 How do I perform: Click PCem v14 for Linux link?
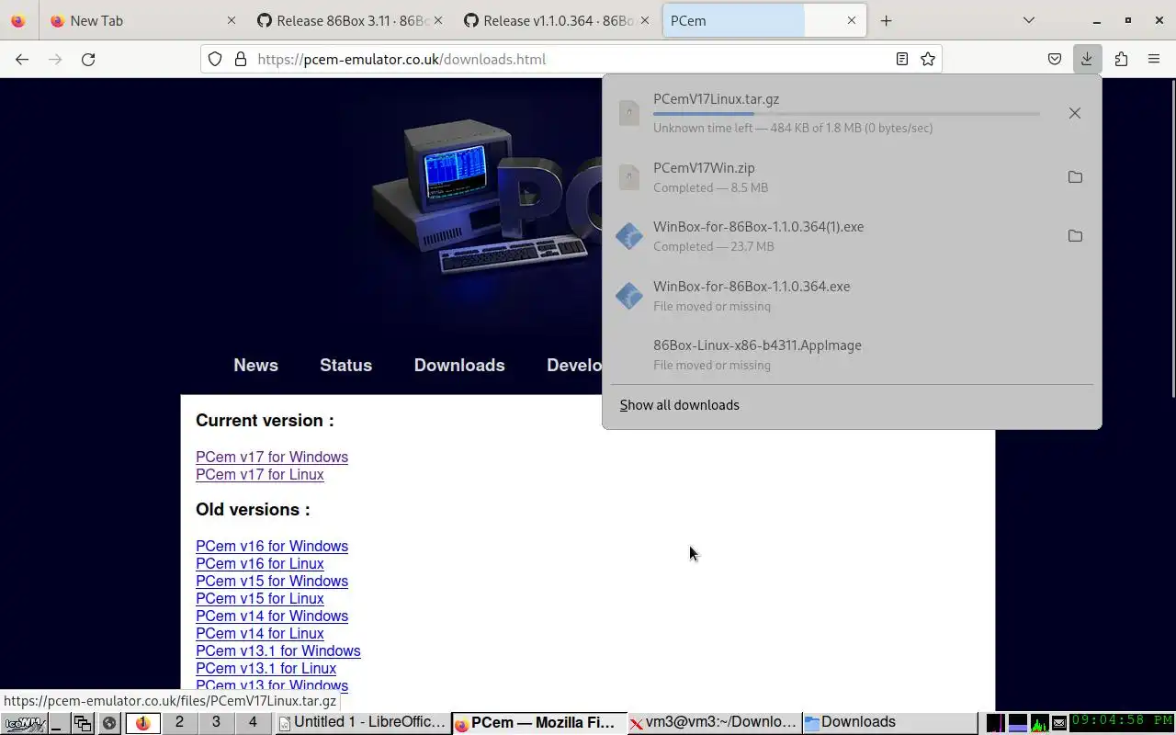260,633
